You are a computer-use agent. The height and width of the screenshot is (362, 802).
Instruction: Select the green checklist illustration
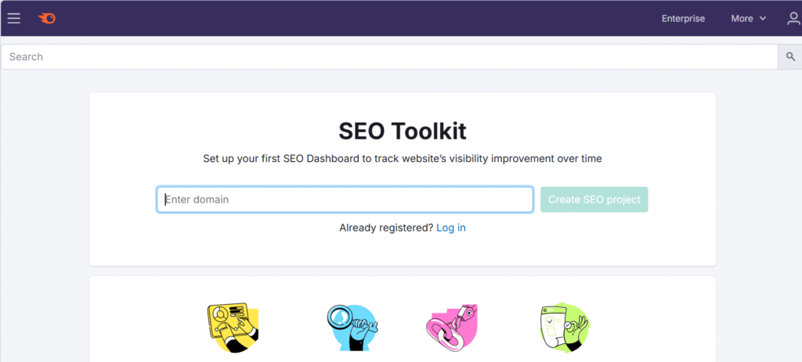pos(565,327)
